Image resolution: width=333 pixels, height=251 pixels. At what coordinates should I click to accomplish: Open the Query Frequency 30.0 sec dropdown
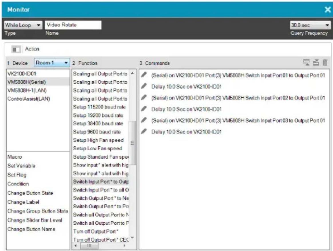pos(310,25)
